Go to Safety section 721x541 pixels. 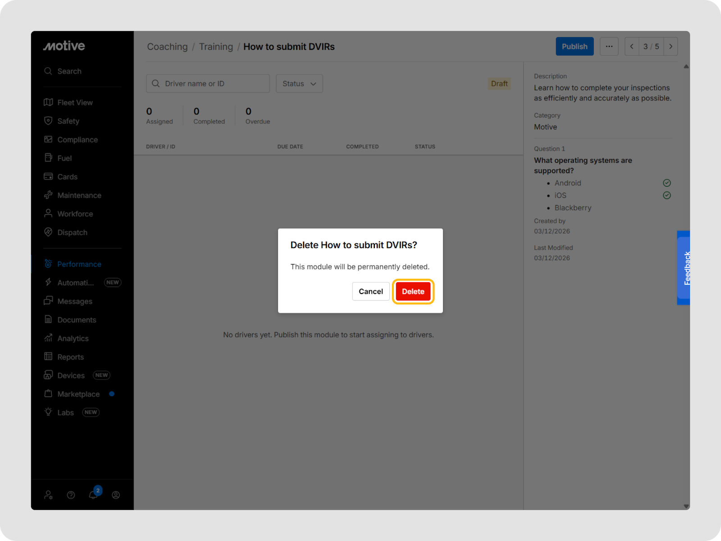pyautogui.click(x=68, y=121)
